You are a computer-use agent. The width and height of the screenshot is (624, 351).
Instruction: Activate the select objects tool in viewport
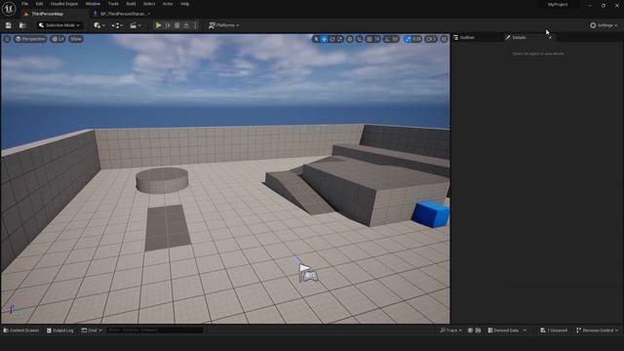tap(316, 39)
